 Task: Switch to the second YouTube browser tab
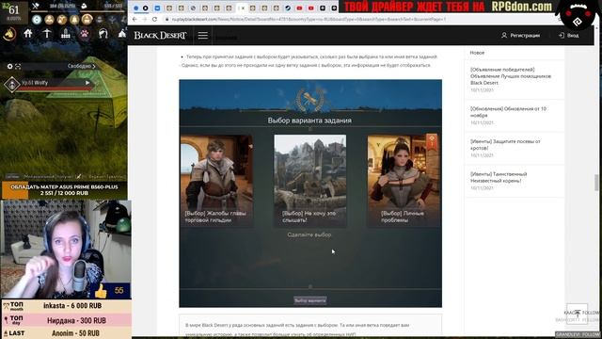pos(311,8)
